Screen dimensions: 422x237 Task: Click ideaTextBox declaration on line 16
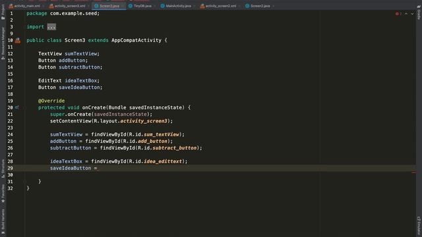[x=80, y=80]
